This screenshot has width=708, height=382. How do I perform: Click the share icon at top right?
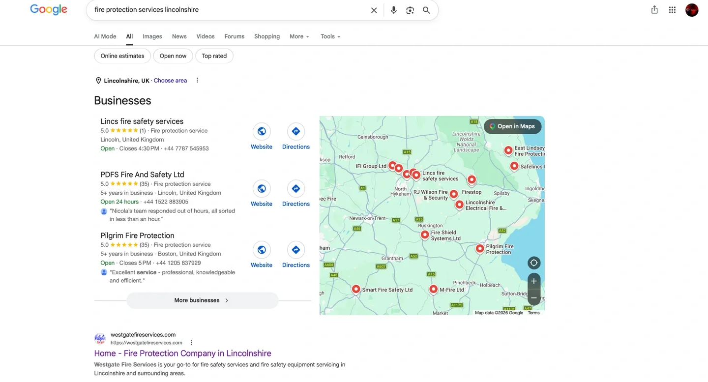pyautogui.click(x=654, y=10)
